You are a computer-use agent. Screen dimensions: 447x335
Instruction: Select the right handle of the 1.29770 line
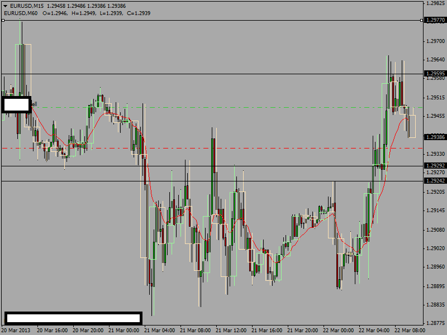click(422, 20)
